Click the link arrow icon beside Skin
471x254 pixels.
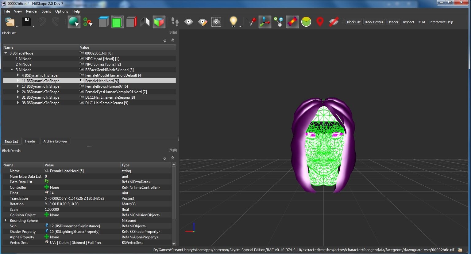[x=47, y=226]
